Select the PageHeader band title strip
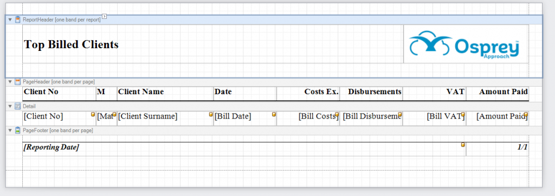Viewport: 555px width, 196px height. tap(274, 82)
